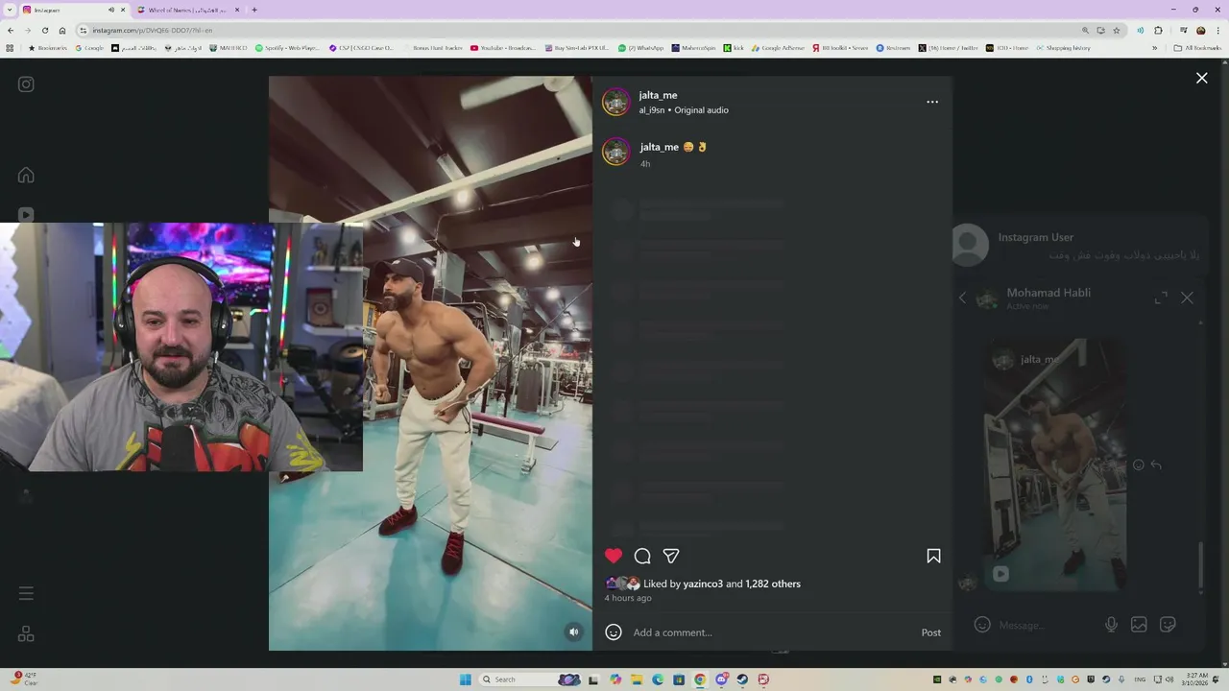The height and width of the screenshot is (691, 1229).
Task: Open the More hamburger menu in sidebar
Action: pyautogui.click(x=26, y=593)
